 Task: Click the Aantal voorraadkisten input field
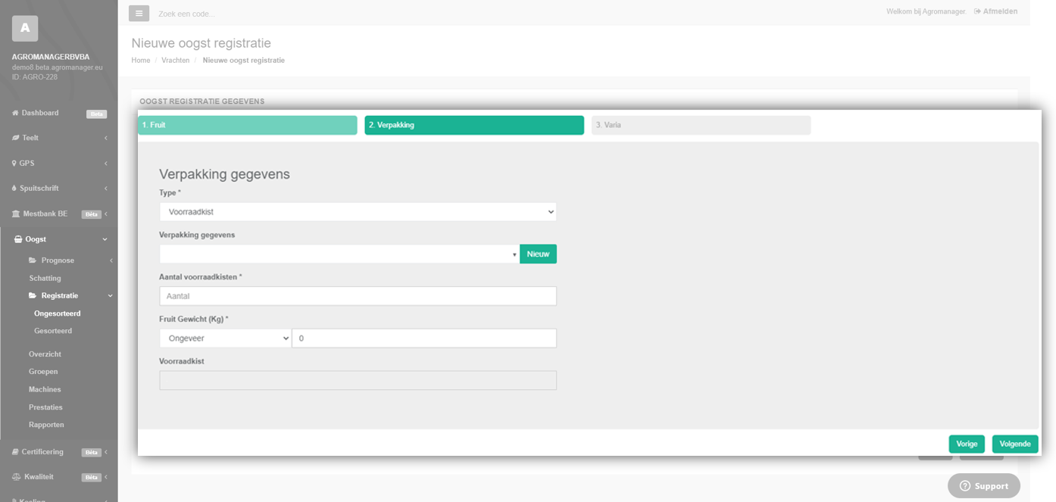click(x=358, y=296)
